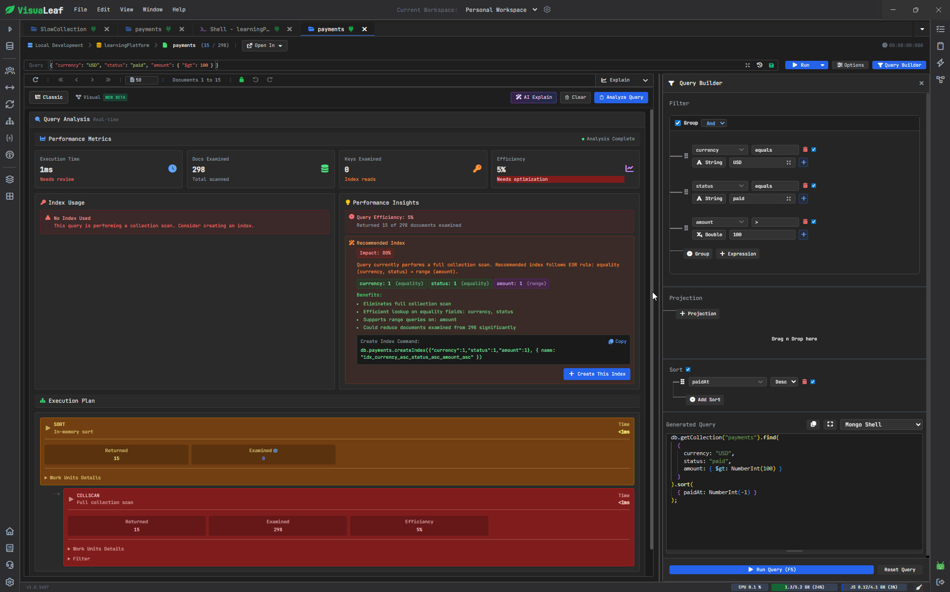Disable the amount filter checkbox

point(813,221)
